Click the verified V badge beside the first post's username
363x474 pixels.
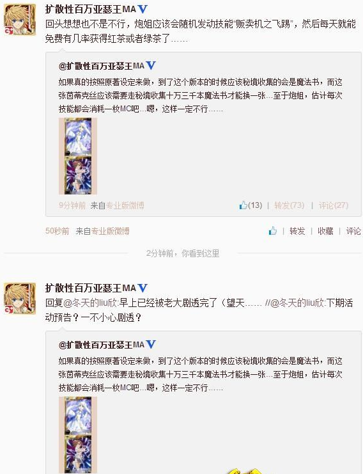click(x=143, y=9)
